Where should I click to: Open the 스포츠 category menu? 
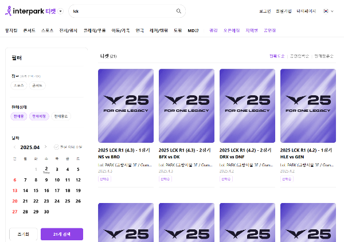(48, 30)
